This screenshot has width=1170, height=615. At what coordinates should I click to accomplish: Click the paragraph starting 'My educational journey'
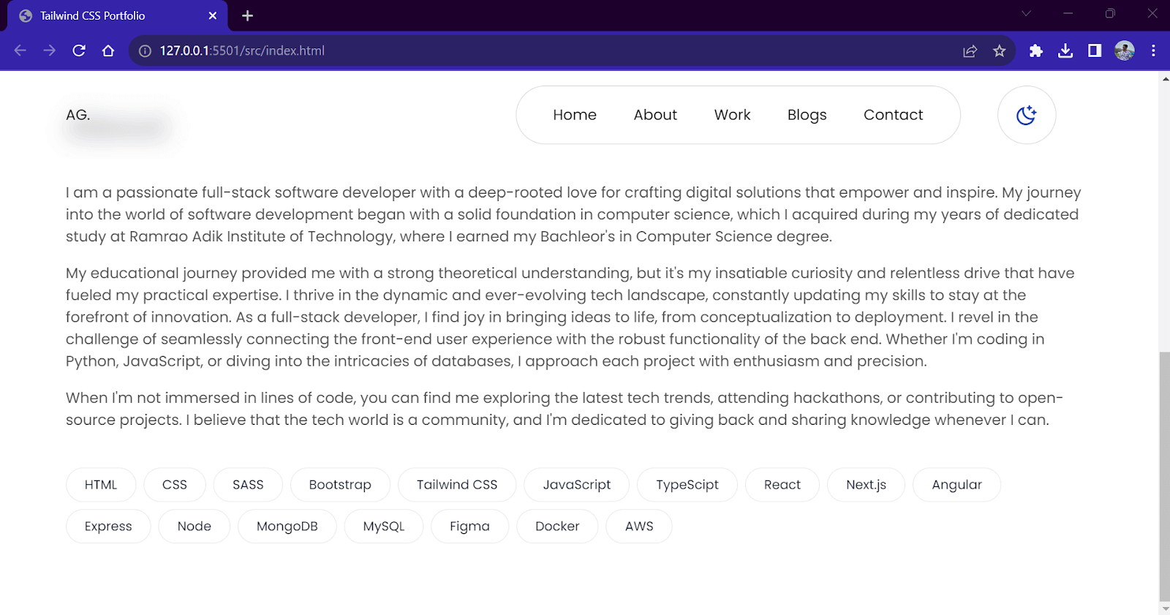tap(570, 317)
